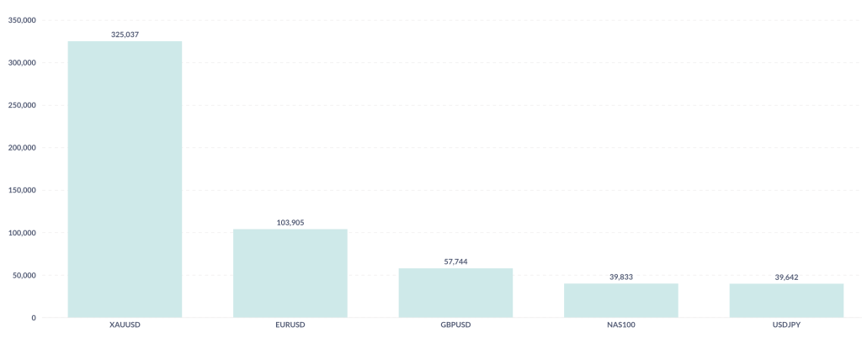Select the USDJPY axis label
This screenshot has width=862, height=338.
[786, 324]
